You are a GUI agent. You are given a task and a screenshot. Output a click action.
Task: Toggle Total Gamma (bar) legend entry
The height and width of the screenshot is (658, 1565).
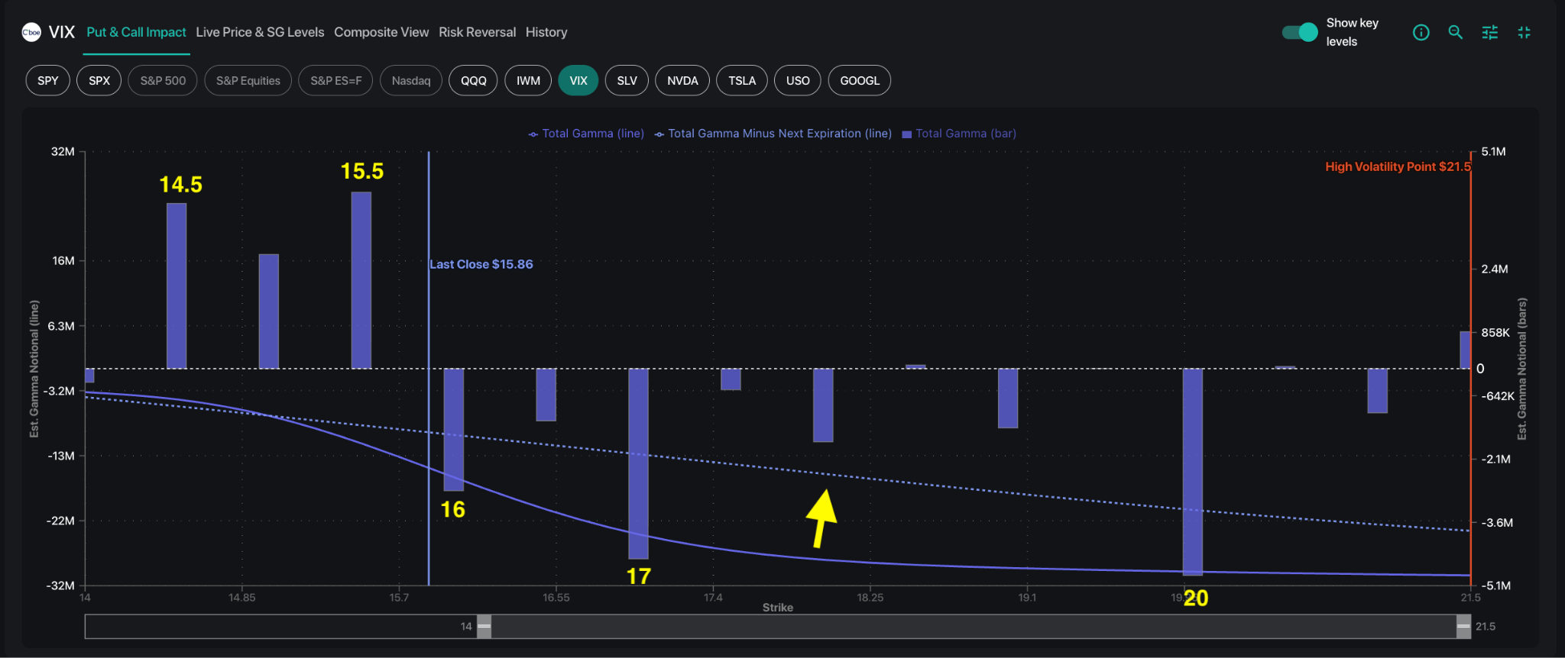[959, 134]
